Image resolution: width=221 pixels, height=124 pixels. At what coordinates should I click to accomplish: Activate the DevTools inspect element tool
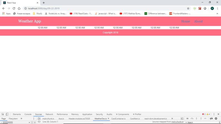3,114
